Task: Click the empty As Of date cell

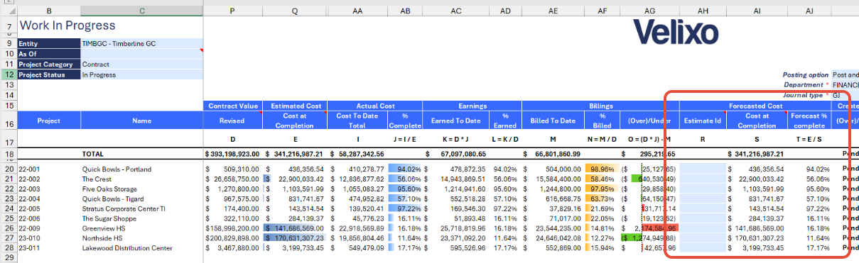Action: tap(142, 53)
